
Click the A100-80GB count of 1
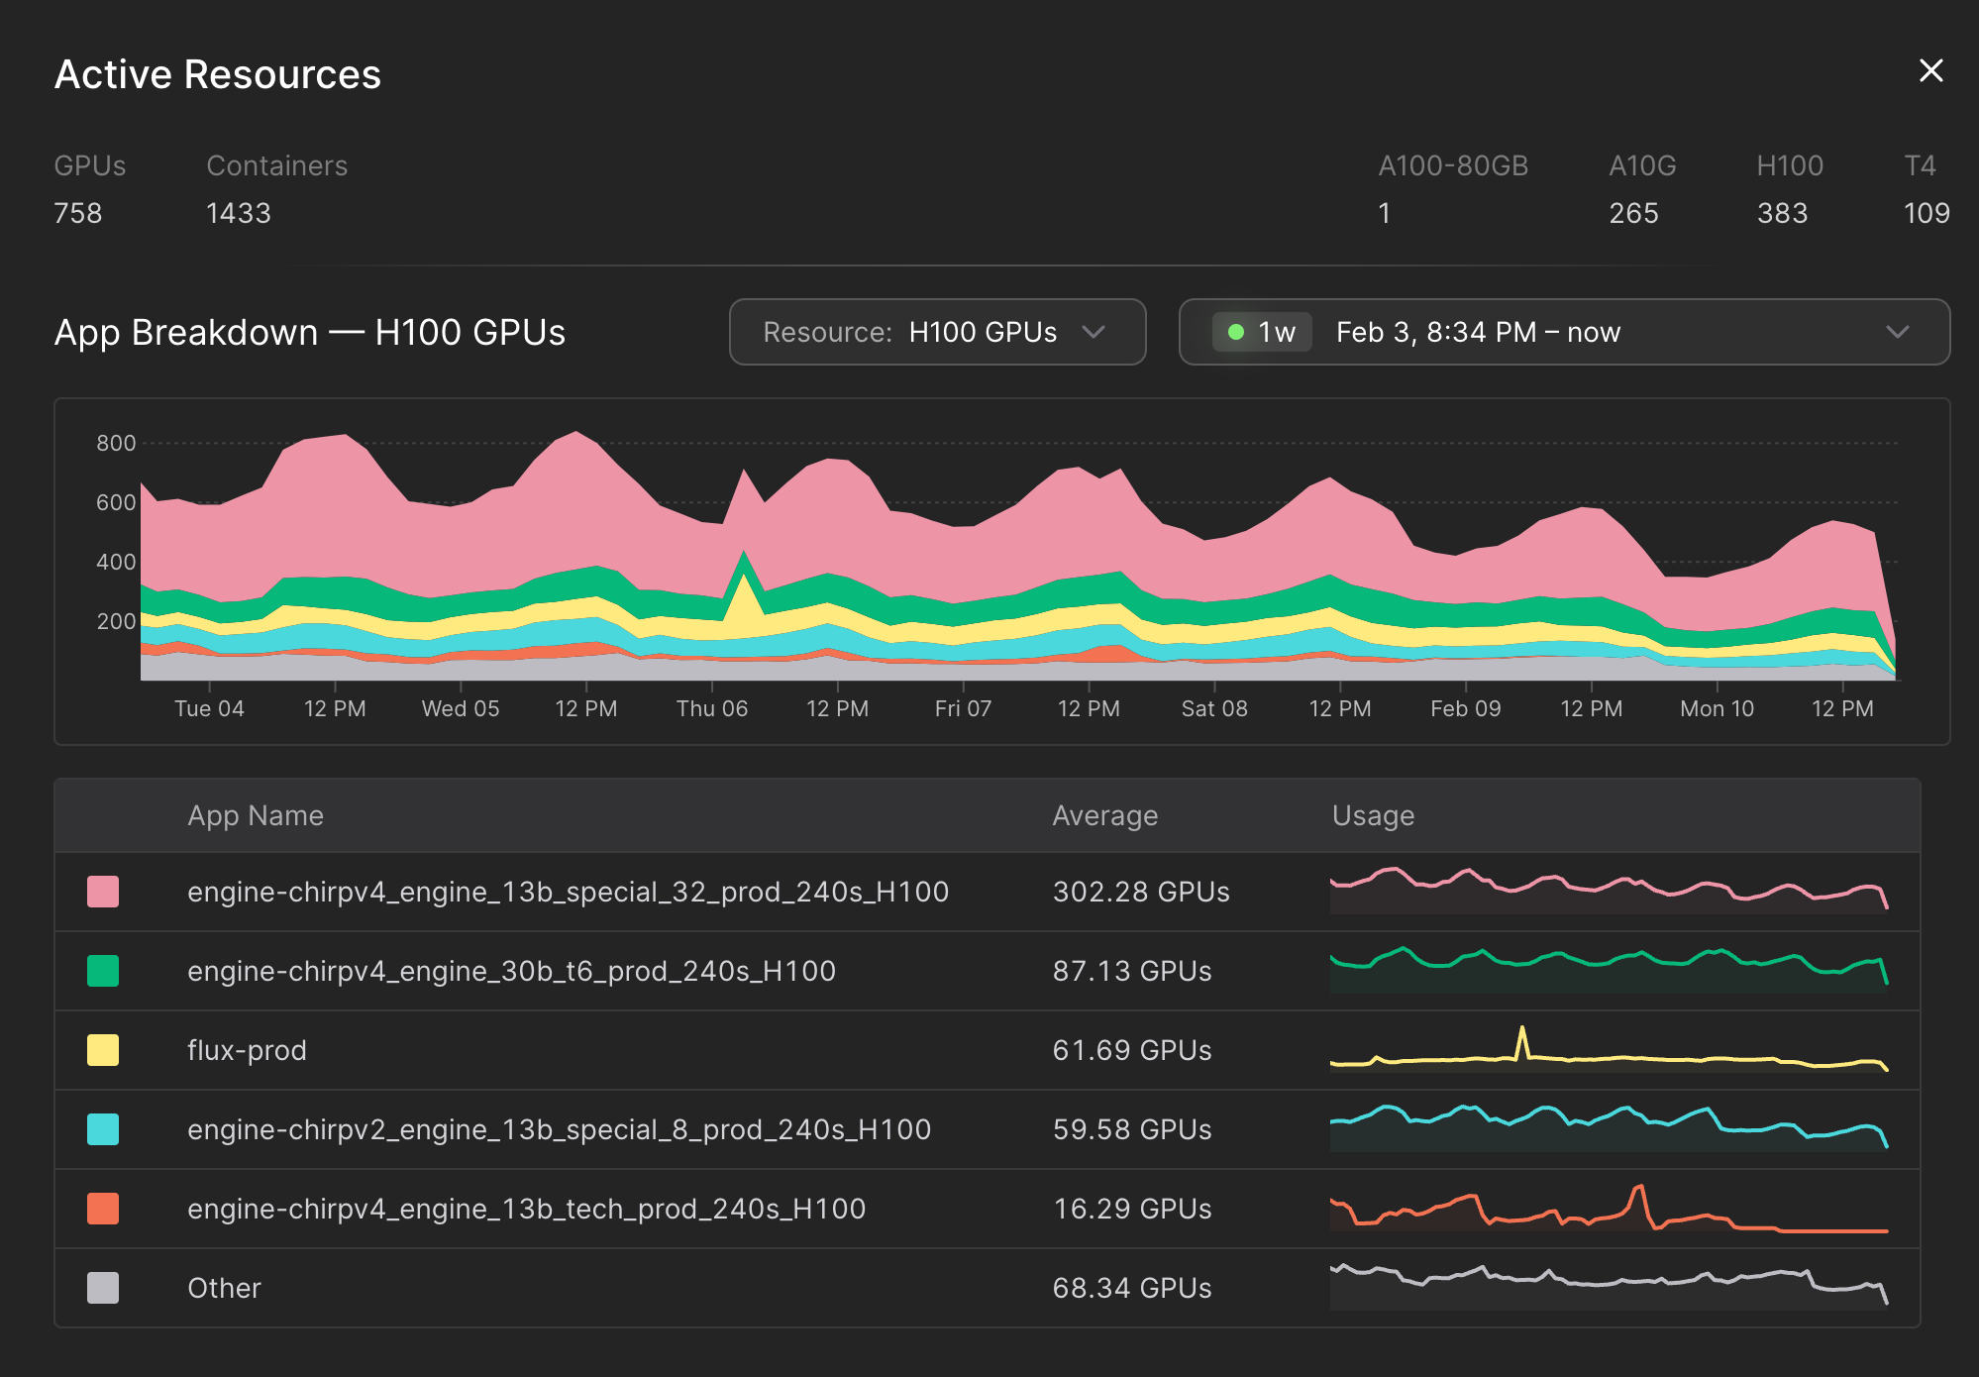[1385, 213]
